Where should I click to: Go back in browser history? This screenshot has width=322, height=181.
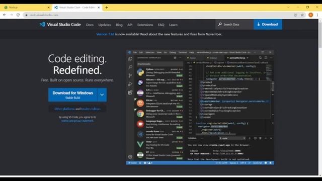pyautogui.click(x=5, y=15)
